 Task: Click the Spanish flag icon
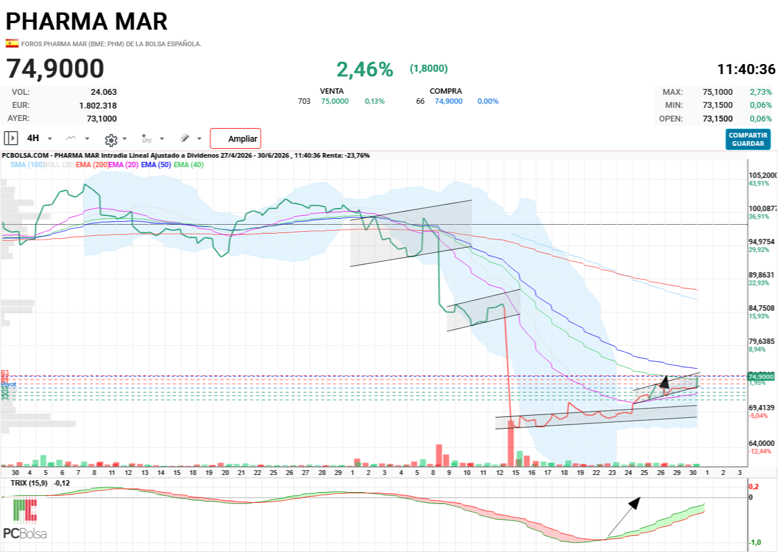12,43
